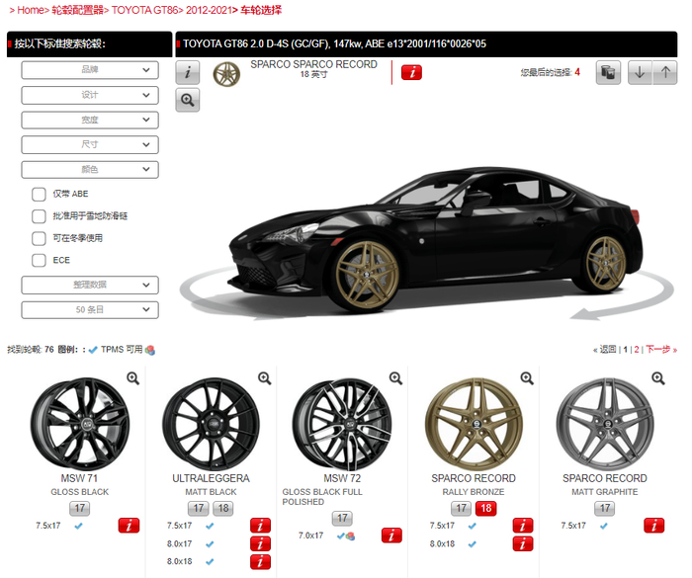Expand the 品牌 brand dropdown
Screen dimensions: 692x578
(90, 70)
